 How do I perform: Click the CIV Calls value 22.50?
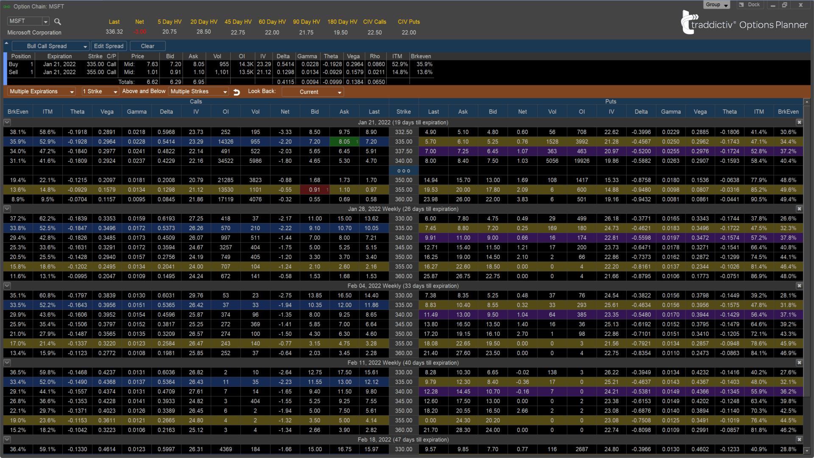[x=374, y=33]
